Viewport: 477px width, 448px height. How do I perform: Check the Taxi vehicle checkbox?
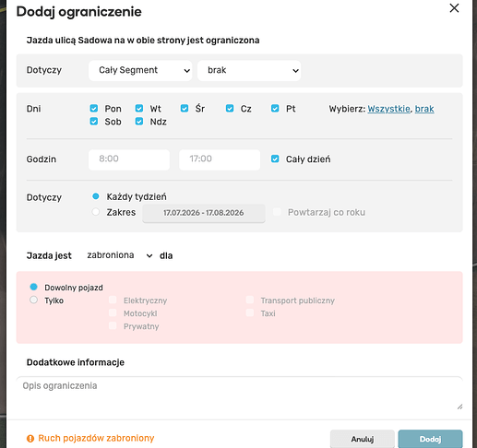(x=250, y=312)
